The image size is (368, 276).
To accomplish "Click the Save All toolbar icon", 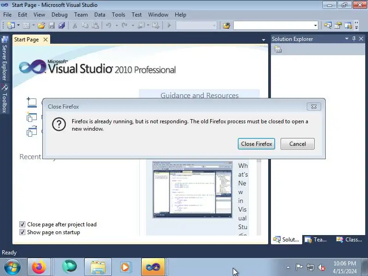I will coord(62,25).
